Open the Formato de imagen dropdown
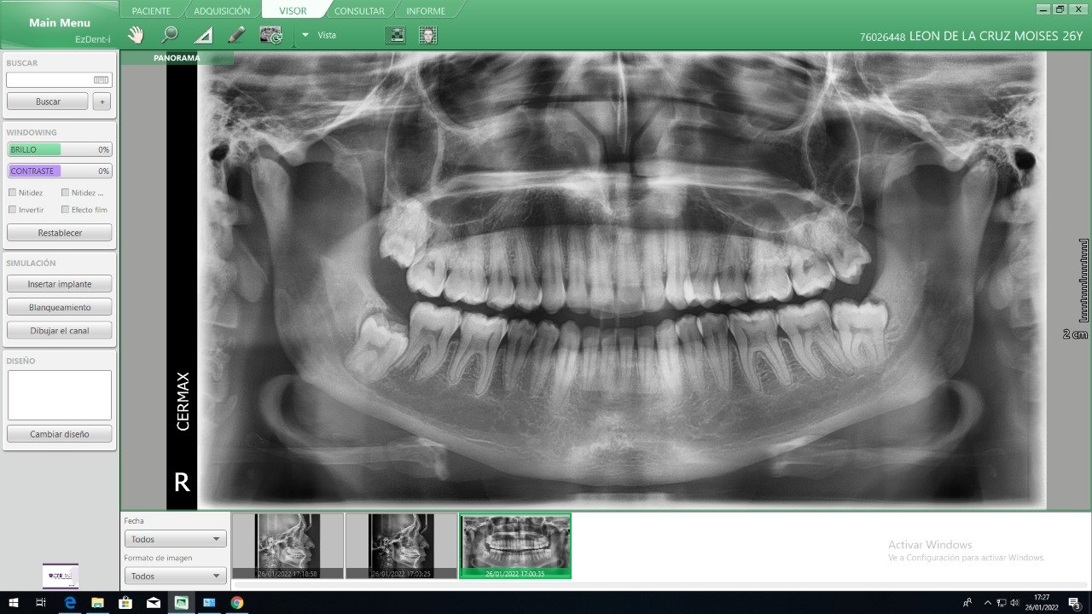 [x=175, y=576]
